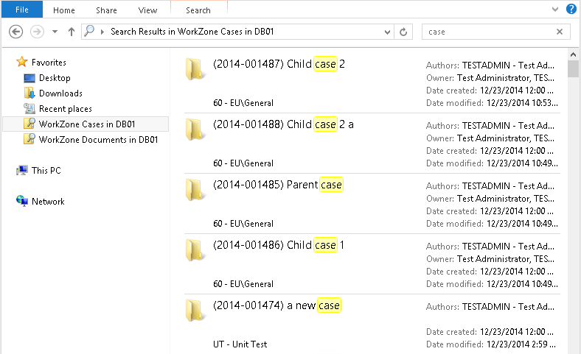Screen dimensions: 581x354
Task: Click the Back navigation arrow
Action: coord(16,32)
